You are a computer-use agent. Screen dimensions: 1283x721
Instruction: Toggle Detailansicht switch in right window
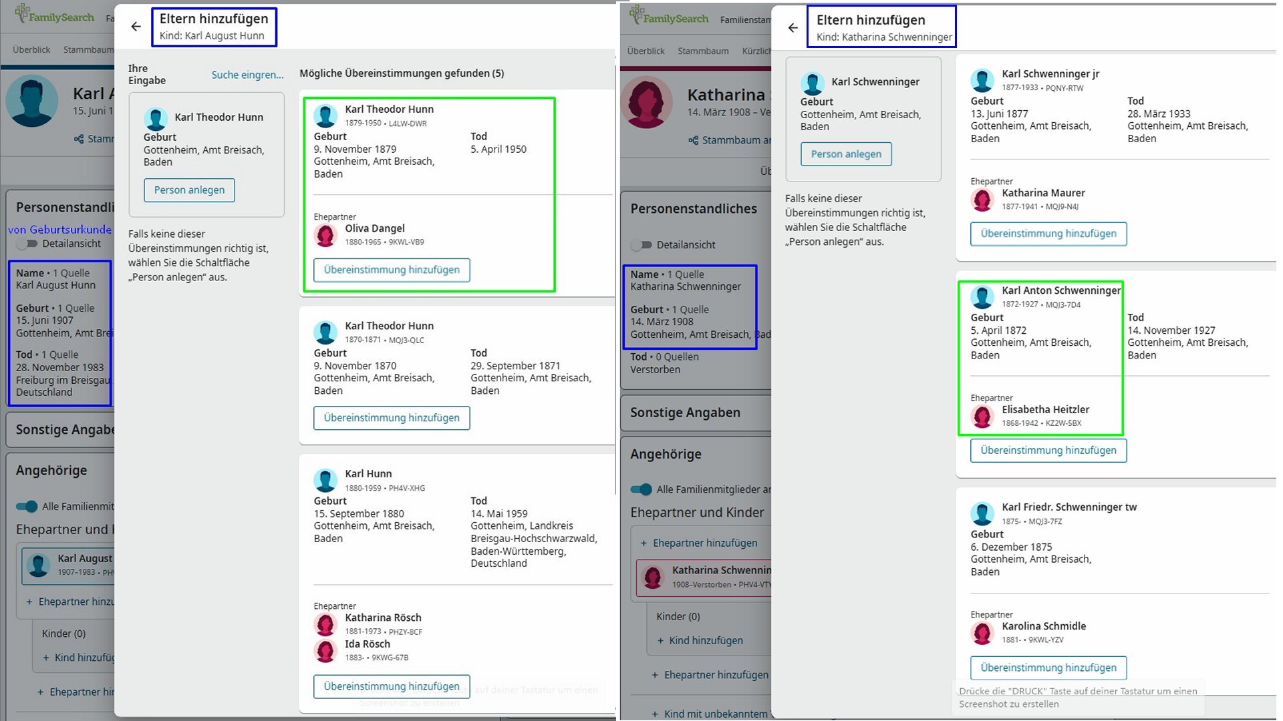[x=641, y=245]
